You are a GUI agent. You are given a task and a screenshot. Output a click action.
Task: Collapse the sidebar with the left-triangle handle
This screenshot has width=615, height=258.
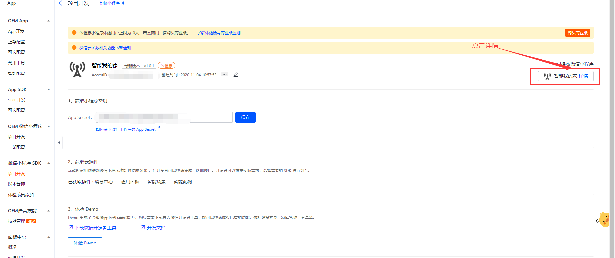pyautogui.click(x=59, y=143)
